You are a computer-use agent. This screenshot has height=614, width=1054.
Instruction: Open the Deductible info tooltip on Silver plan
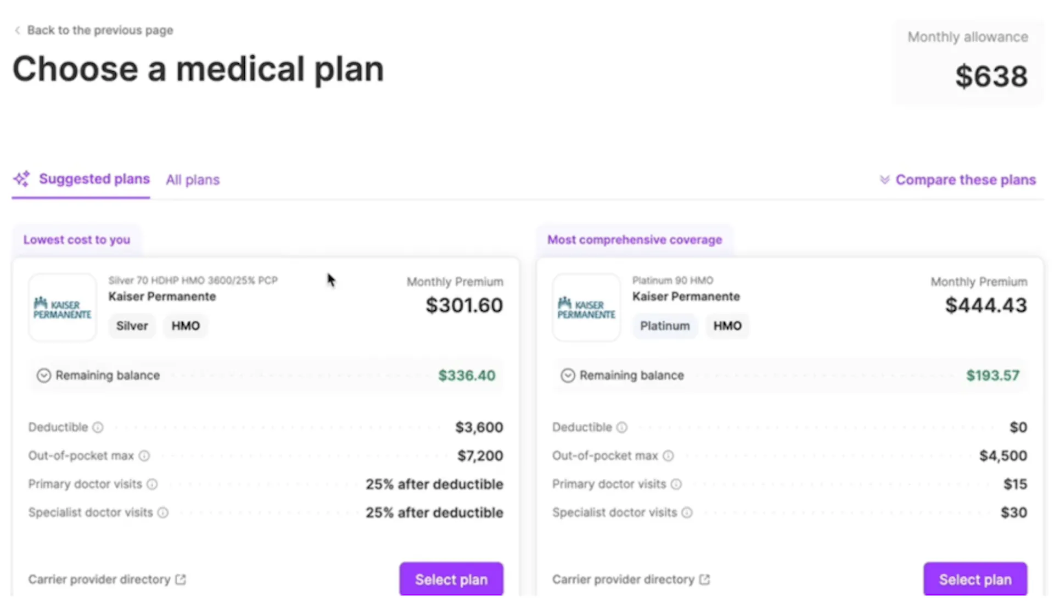click(98, 427)
